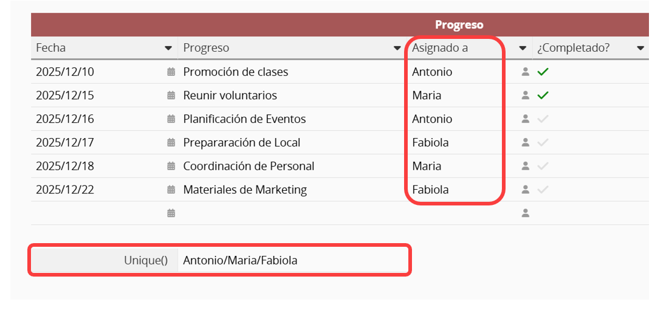Click person icon in Antonio's Promoción row

point(526,72)
